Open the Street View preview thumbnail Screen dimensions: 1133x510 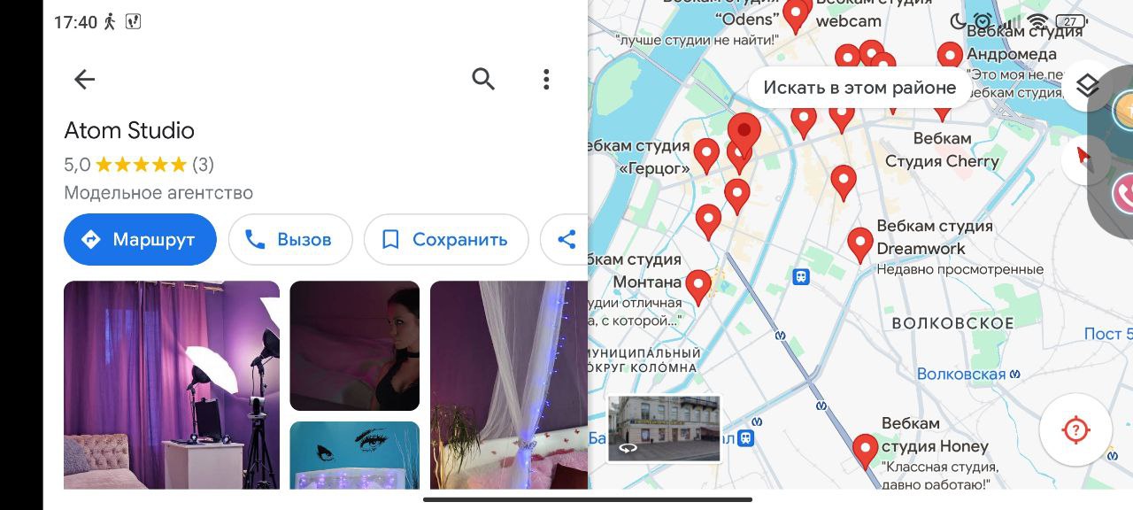click(664, 429)
